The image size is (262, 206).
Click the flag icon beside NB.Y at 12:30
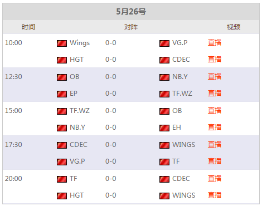tap(164, 77)
